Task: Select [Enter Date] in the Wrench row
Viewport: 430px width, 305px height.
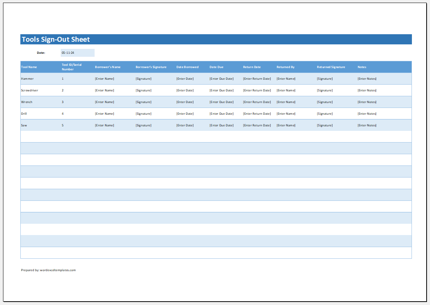Action: click(x=185, y=102)
